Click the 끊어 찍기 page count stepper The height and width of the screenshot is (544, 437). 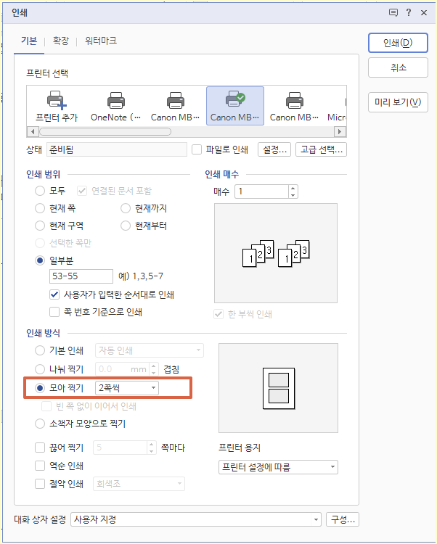(x=151, y=448)
